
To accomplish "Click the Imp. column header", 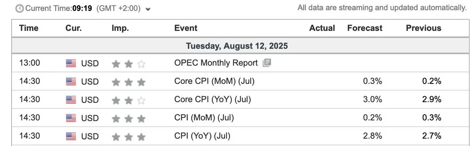I will (x=120, y=28).
